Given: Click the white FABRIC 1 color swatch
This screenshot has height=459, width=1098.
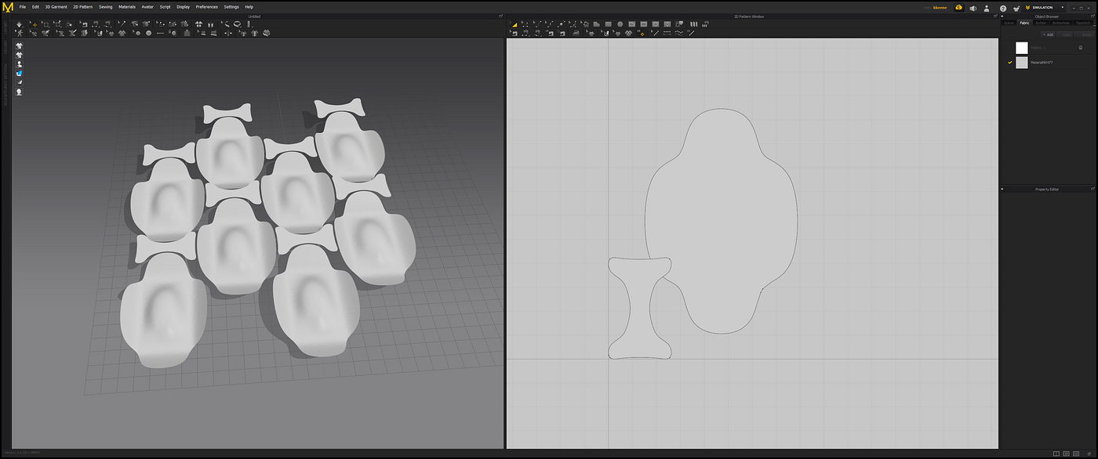Looking at the screenshot, I should pos(1022,48).
